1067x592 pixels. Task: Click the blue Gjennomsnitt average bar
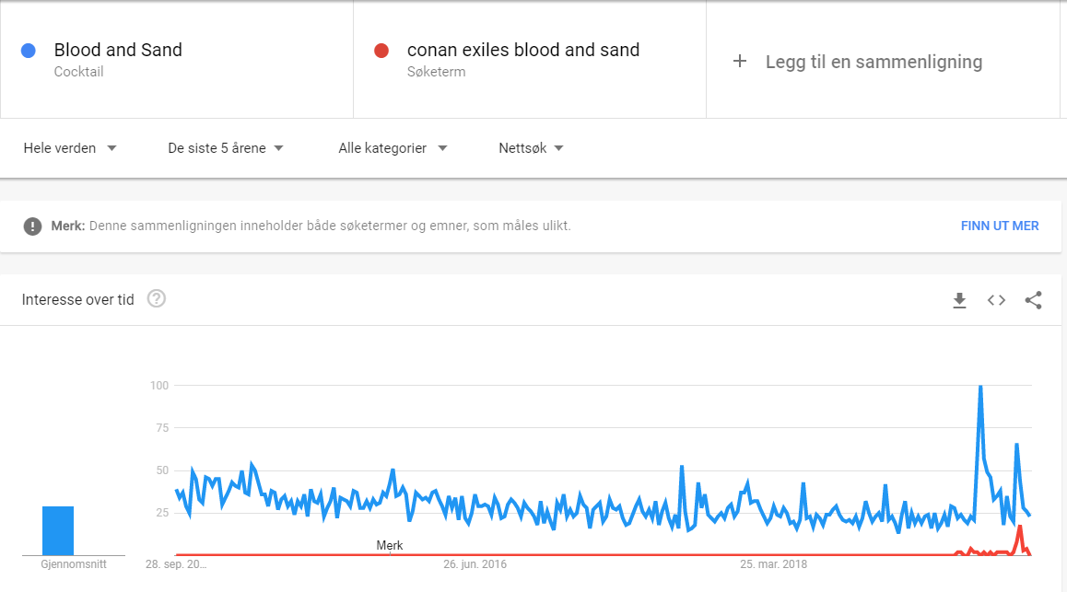(x=58, y=530)
